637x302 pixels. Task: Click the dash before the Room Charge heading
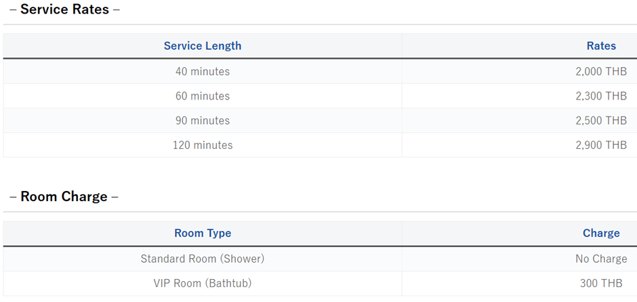(13, 197)
